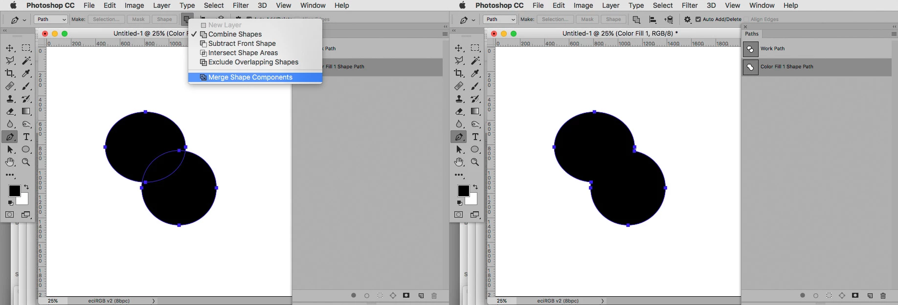The image size is (898, 305).
Task: Open Edit Toolbar dots in right window
Action: click(x=459, y=175)
